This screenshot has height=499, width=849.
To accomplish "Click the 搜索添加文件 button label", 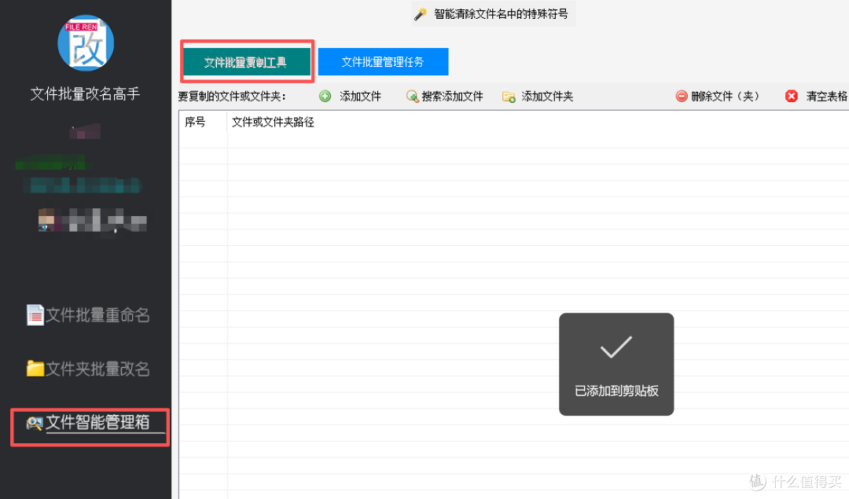I will (452, 97).
